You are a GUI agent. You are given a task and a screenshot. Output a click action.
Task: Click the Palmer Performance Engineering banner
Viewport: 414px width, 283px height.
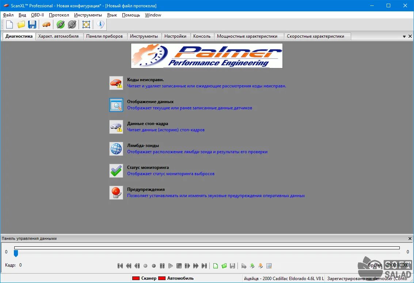(x=207, y=56)
